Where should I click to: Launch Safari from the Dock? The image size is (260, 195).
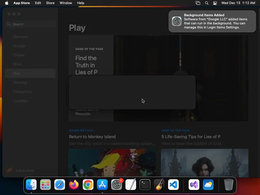(60, 185)
